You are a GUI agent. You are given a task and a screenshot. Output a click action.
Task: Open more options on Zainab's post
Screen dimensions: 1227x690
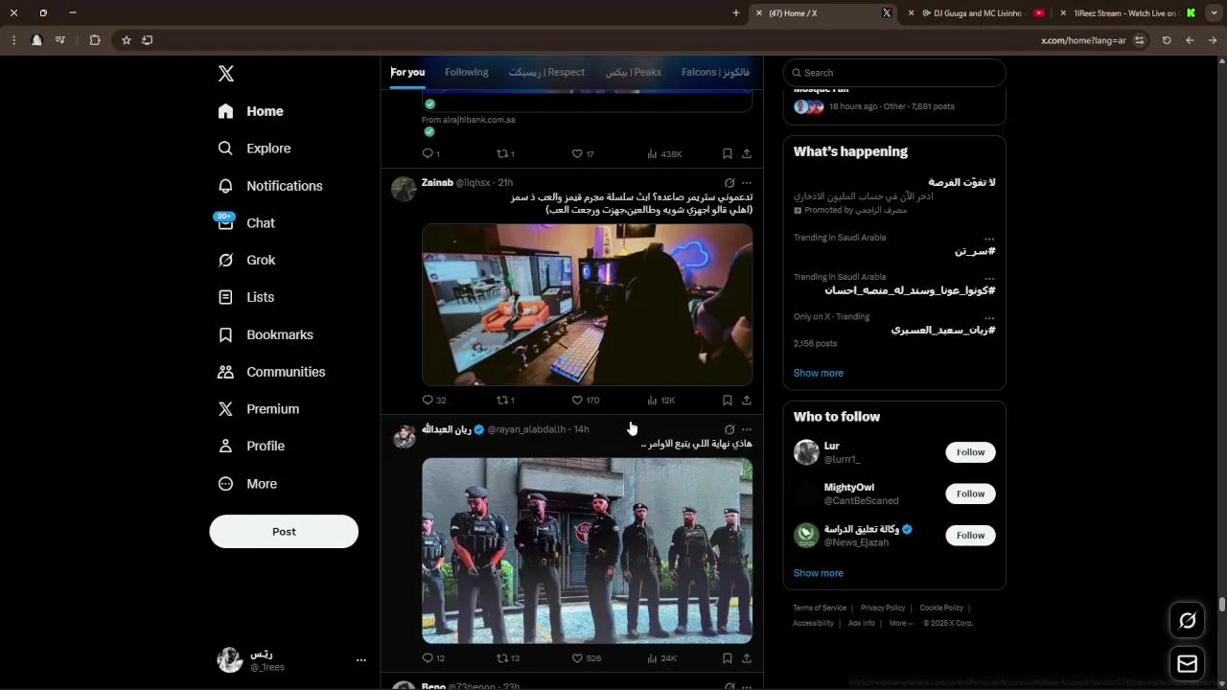(747, 183)
